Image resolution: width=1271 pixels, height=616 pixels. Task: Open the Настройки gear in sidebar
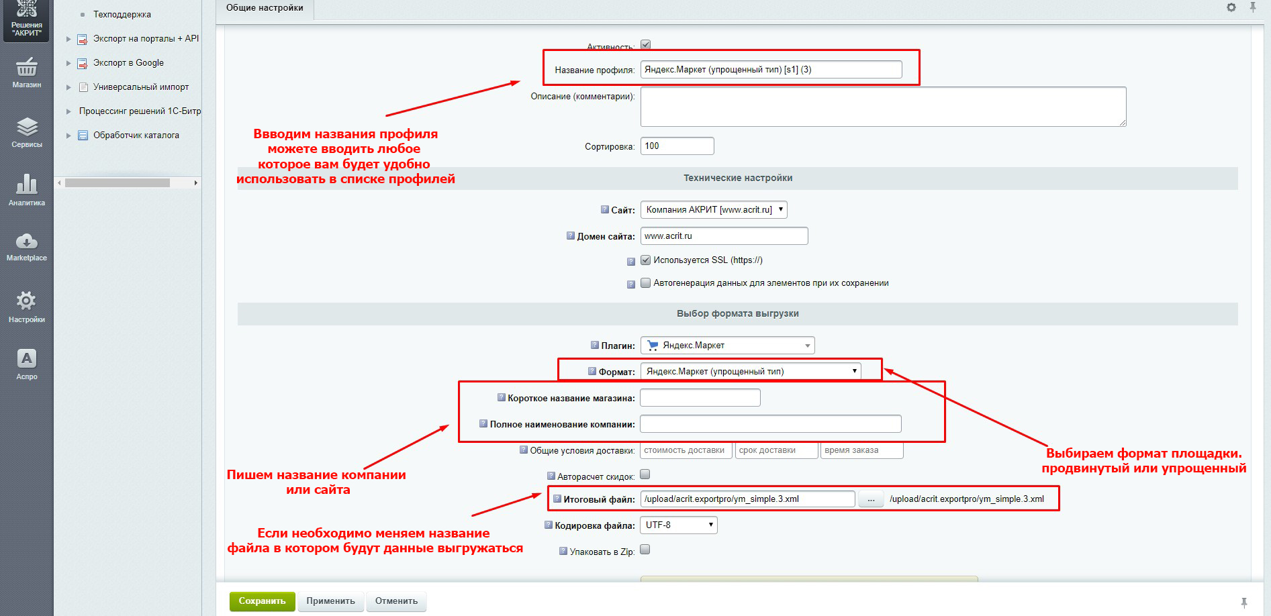click(x=26, y=307)
